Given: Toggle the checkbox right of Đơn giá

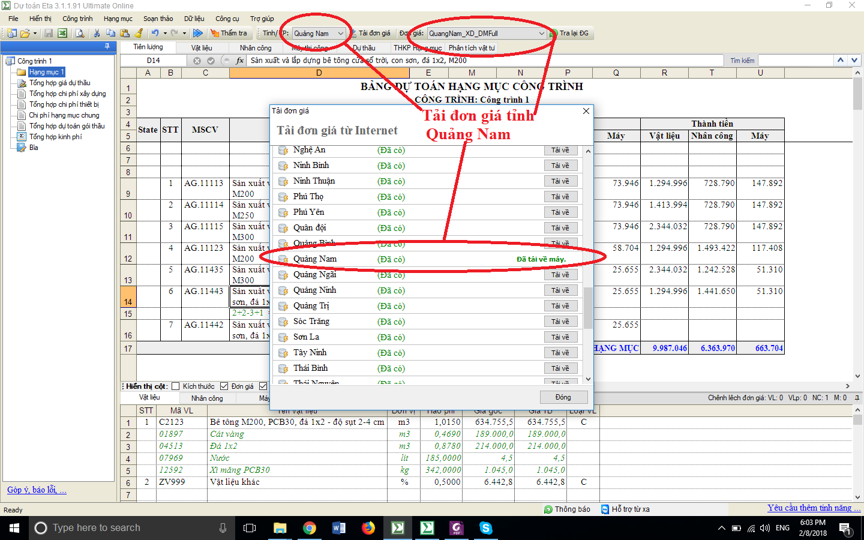Looking at the screenshot, I should point(263,386).
